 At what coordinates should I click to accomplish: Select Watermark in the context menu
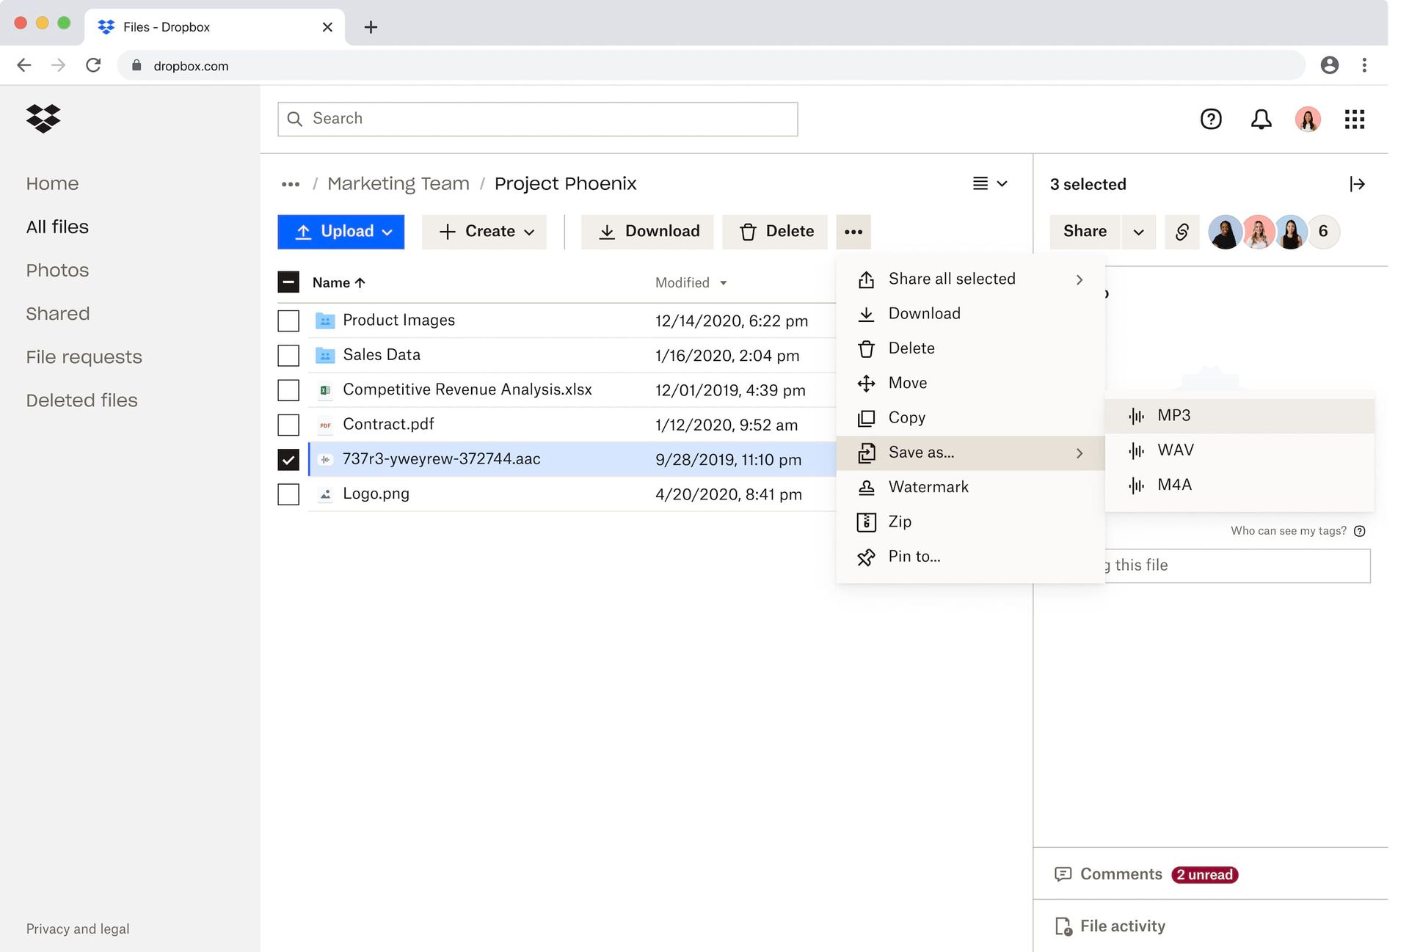pyautogui.click(x=928, y=487)
